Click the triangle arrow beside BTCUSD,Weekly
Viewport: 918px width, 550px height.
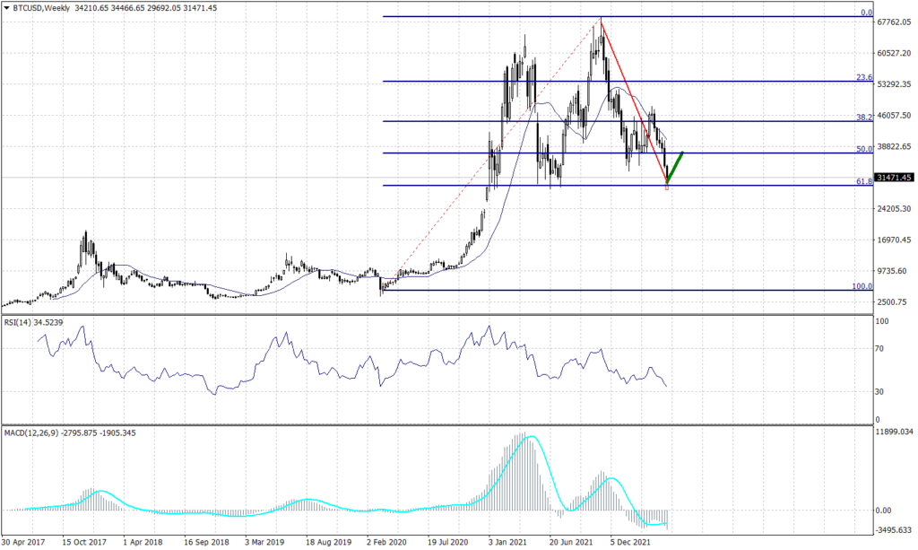(x=7, y=8)
